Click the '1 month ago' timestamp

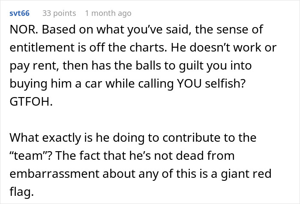pyautogui.click(x=108, y=13)
